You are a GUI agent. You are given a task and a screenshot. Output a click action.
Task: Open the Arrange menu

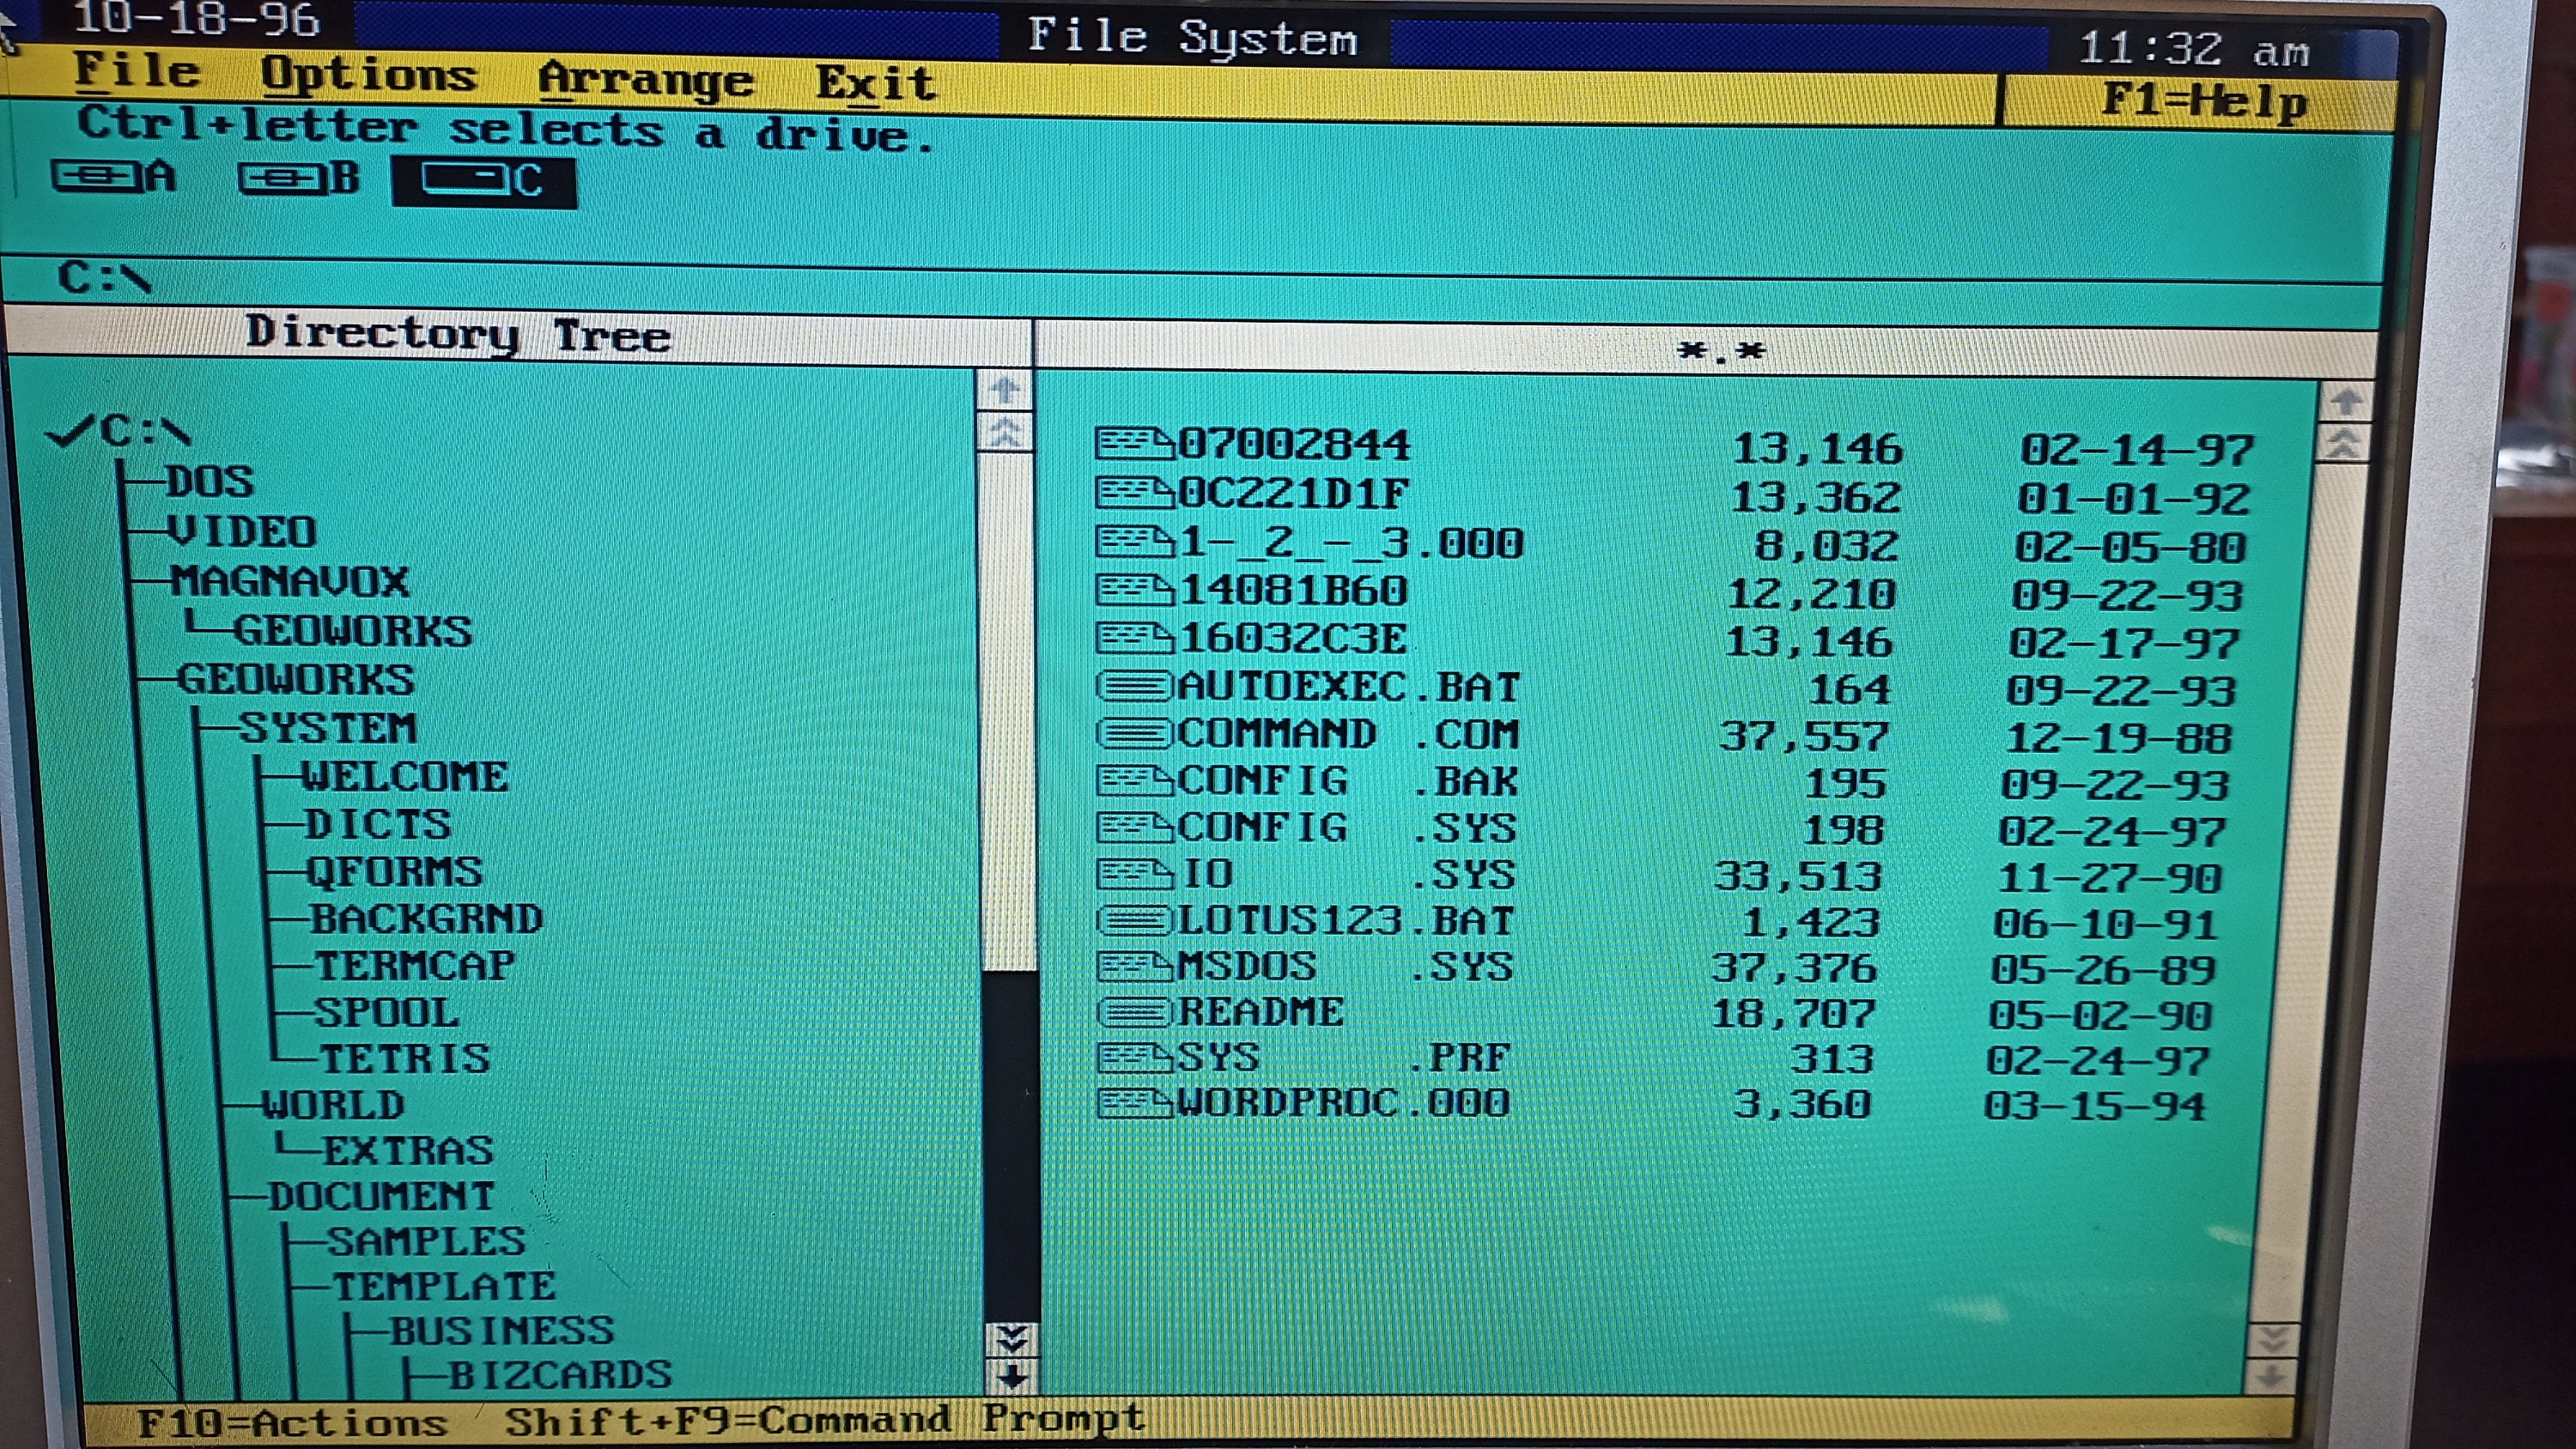pyautogui.click(x=645, y=81)
